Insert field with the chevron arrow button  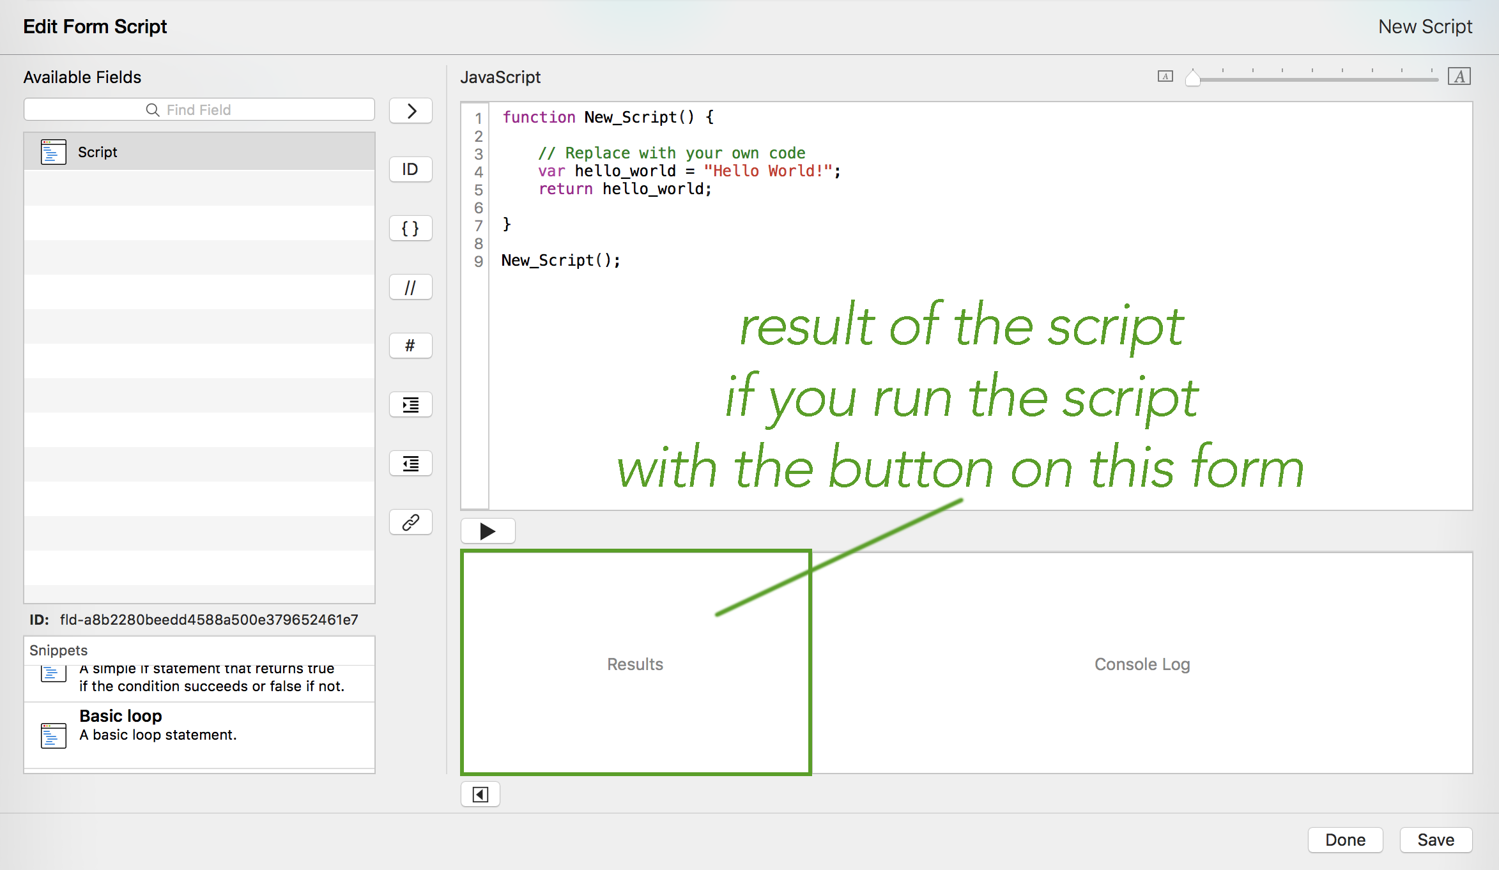click(411, 111)
